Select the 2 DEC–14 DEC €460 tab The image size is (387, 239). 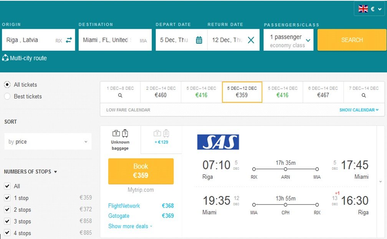tap(160, 92)
